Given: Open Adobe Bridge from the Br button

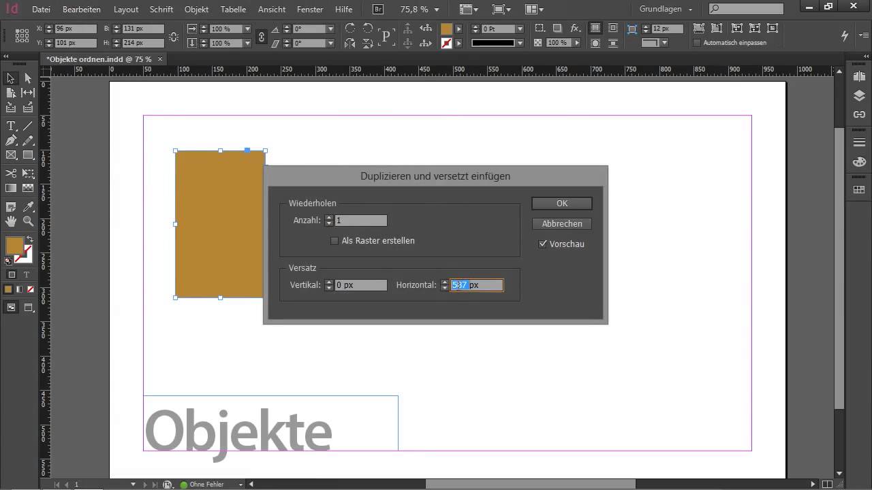Looking at the screenshot, I should tap(379, 10).
